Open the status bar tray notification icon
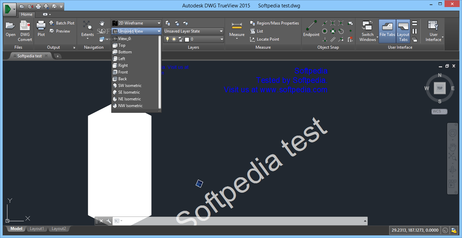This screenshot has height=238, width=462. [454, 230]
